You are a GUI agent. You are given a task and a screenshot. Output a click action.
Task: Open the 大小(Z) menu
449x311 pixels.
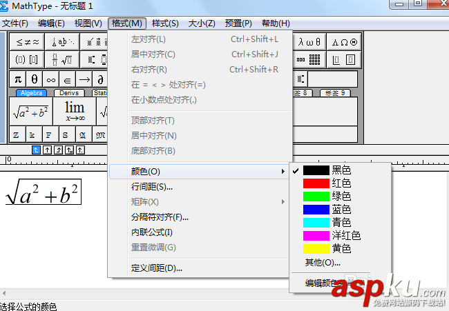click(202, 23)
